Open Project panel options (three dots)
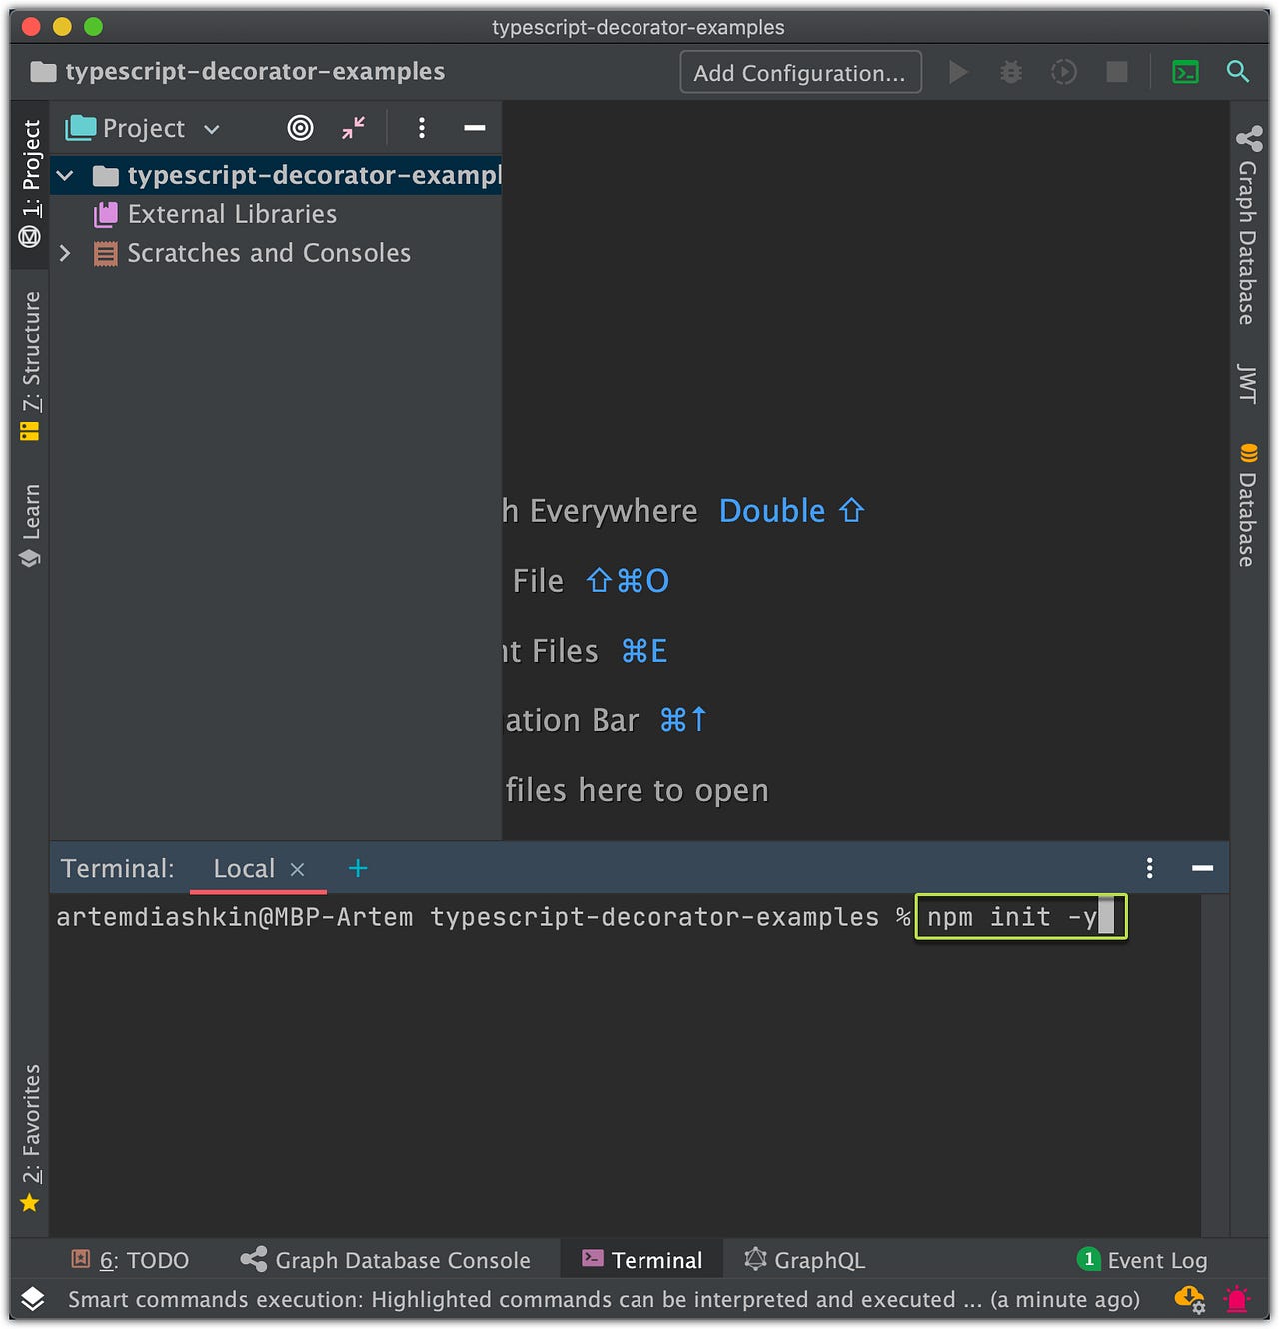Viewport: 1279px width, 1329px height. [421, 128]
